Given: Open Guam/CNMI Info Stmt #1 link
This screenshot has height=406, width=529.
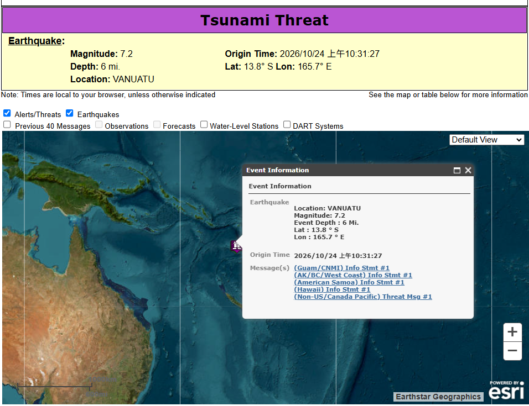Looking at the screenshot, I should [x=342, y=268].
